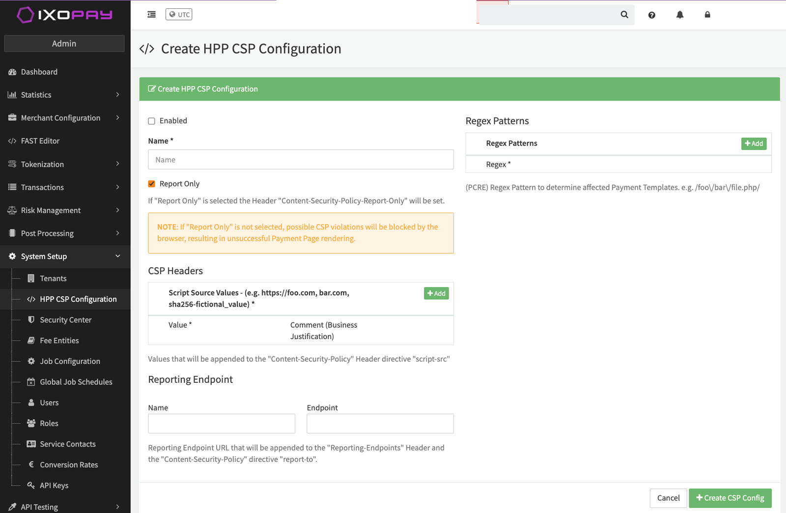Screen dimensions: 786x513
Task: Click the Cancel button
Action: pos(668,498)
